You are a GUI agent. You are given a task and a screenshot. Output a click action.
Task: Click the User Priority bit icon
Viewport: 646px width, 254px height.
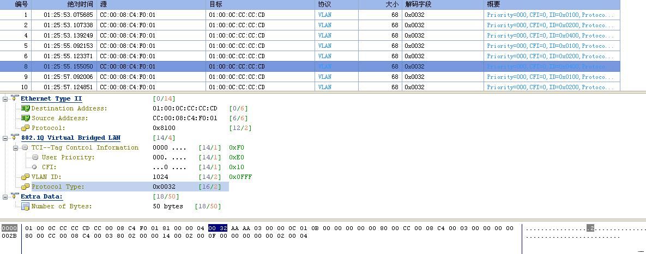pyautogui.click(x=35, y=157)
